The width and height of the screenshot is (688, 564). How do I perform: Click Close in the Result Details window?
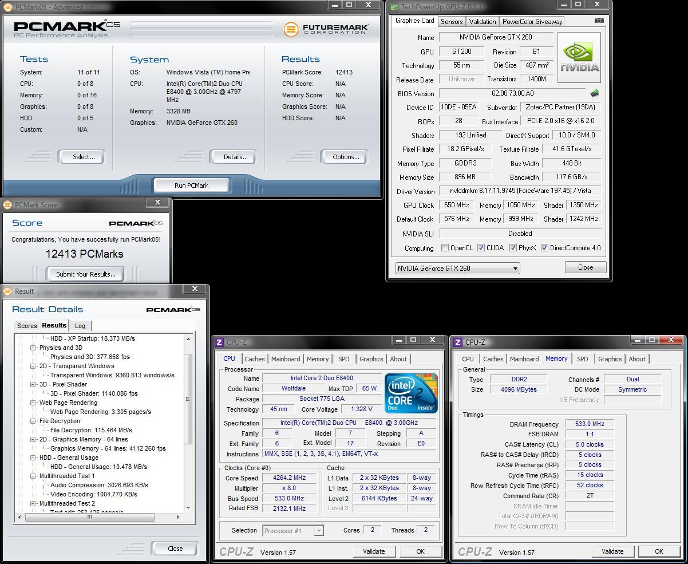tap(175, 549)
